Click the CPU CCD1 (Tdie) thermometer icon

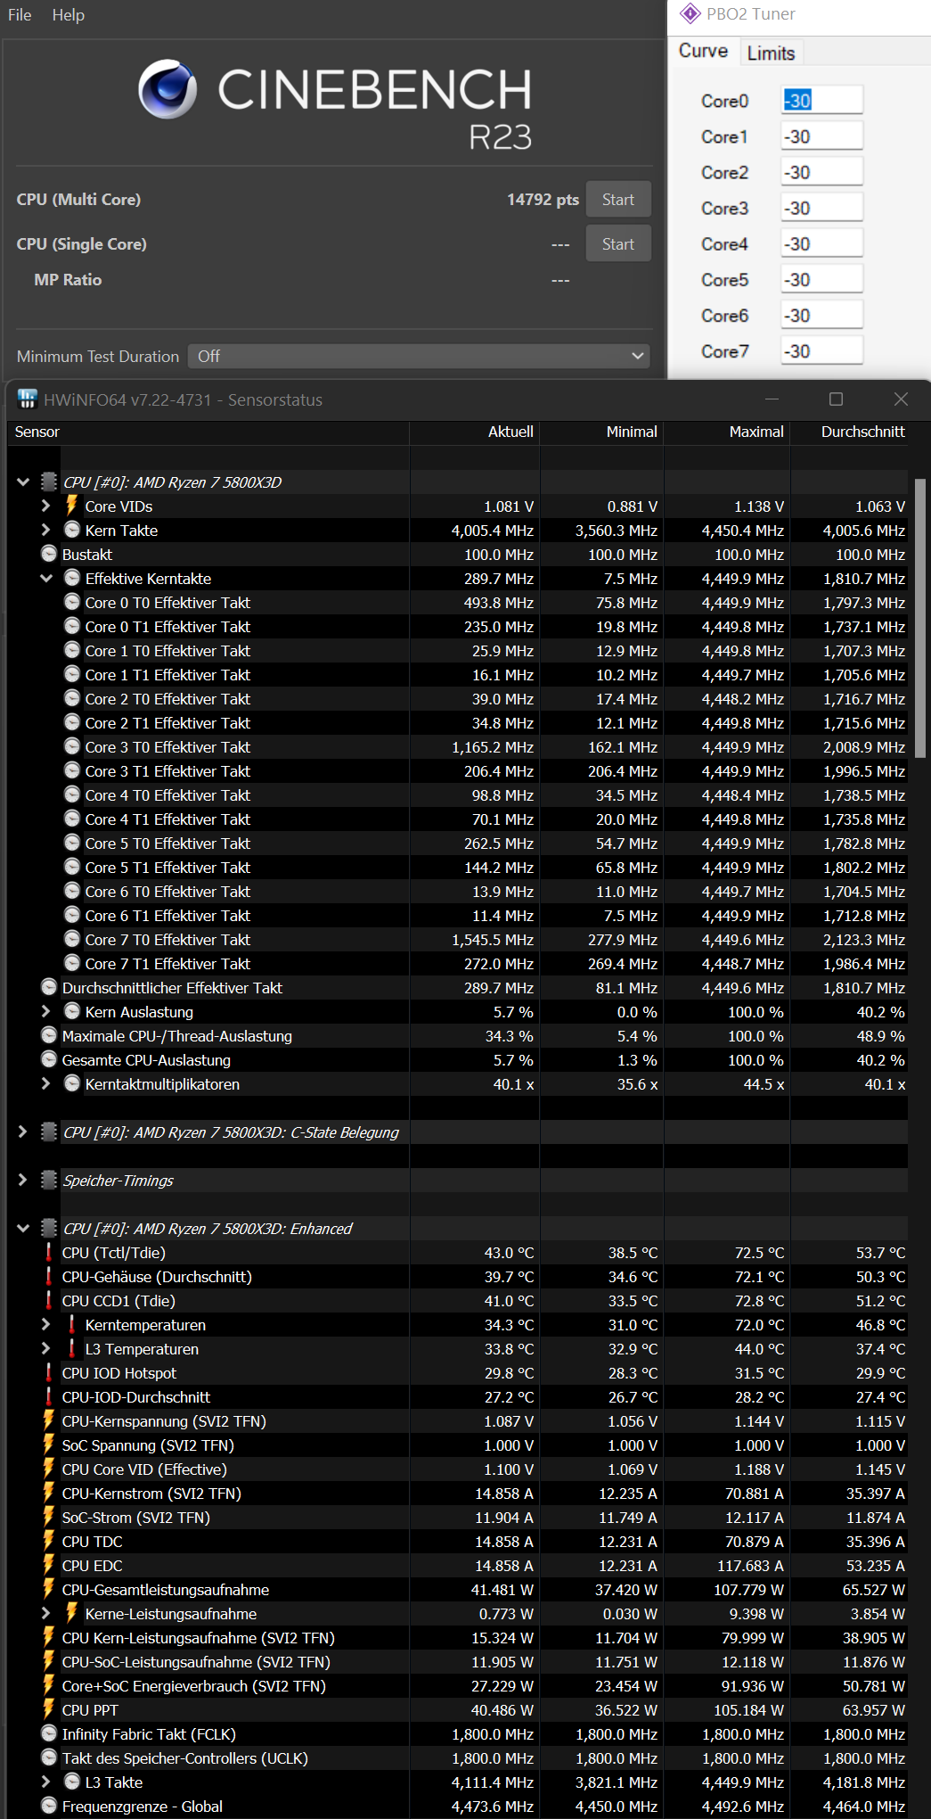tap(49, 1300)
